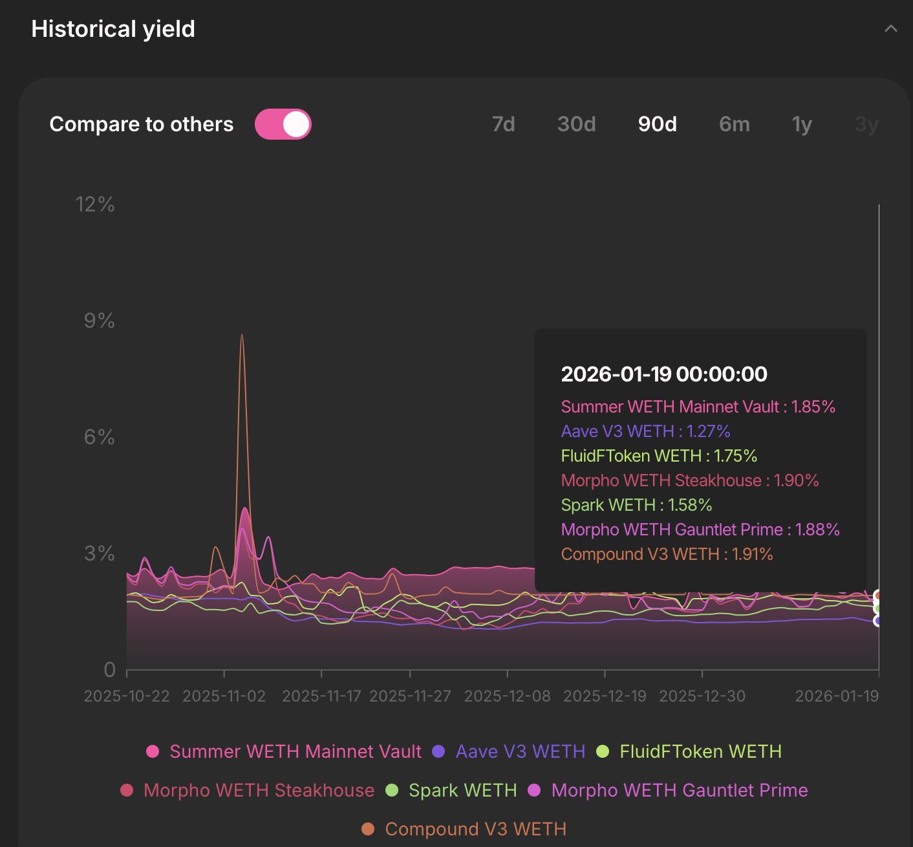The width and height of the screenshot is (913, 847).
Task: Click the Historical yield heading
Action: (113, 29)
